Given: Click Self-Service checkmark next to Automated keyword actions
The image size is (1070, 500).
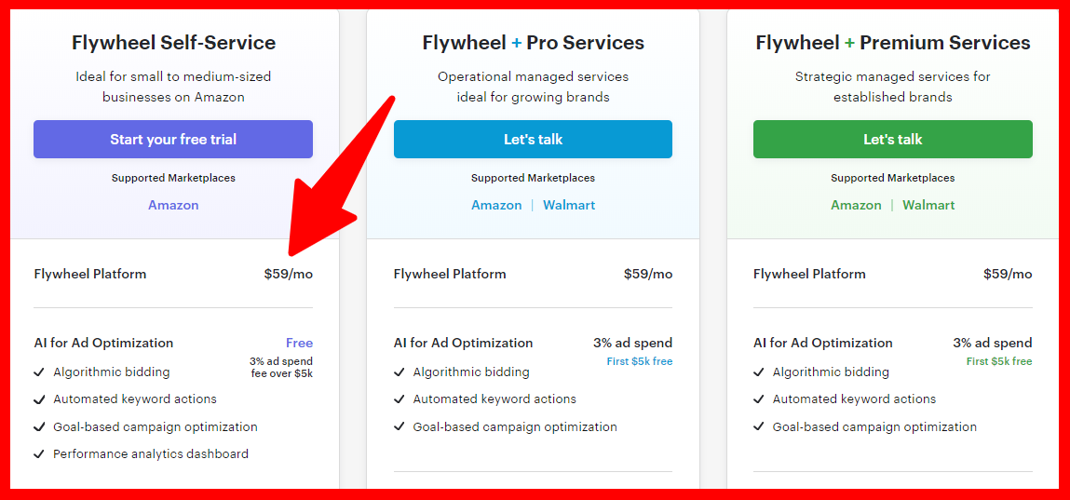Looking at the screenshot, I should click(x=39, y=399).
